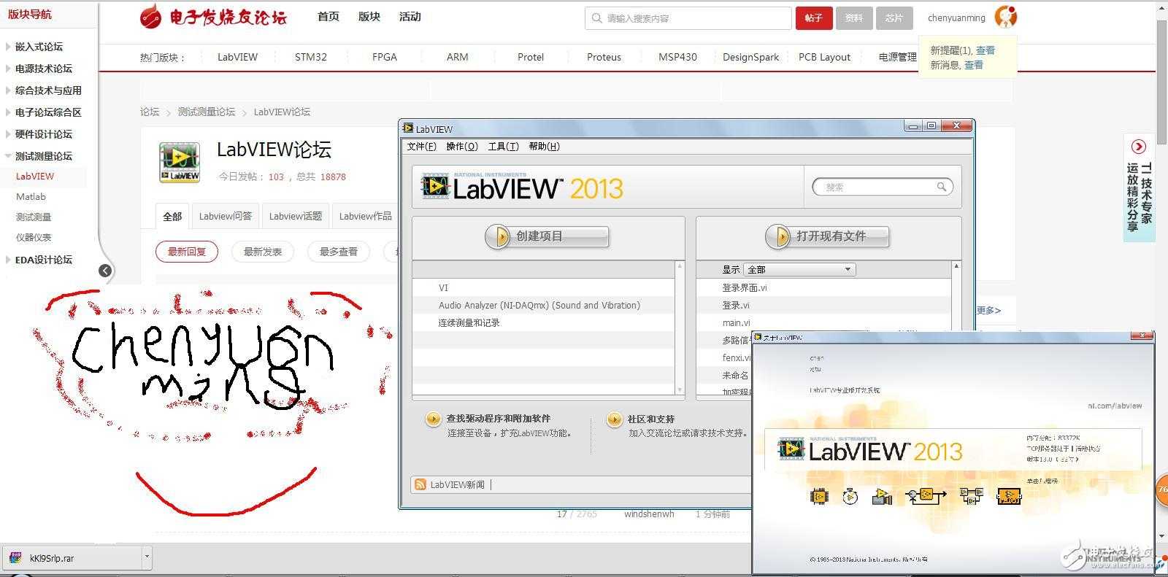Image resolution: width=1168 pixels, height=577 pixels.
Task: Click the 电子发烧友论坛 site logo
Action: click(213, 16)
